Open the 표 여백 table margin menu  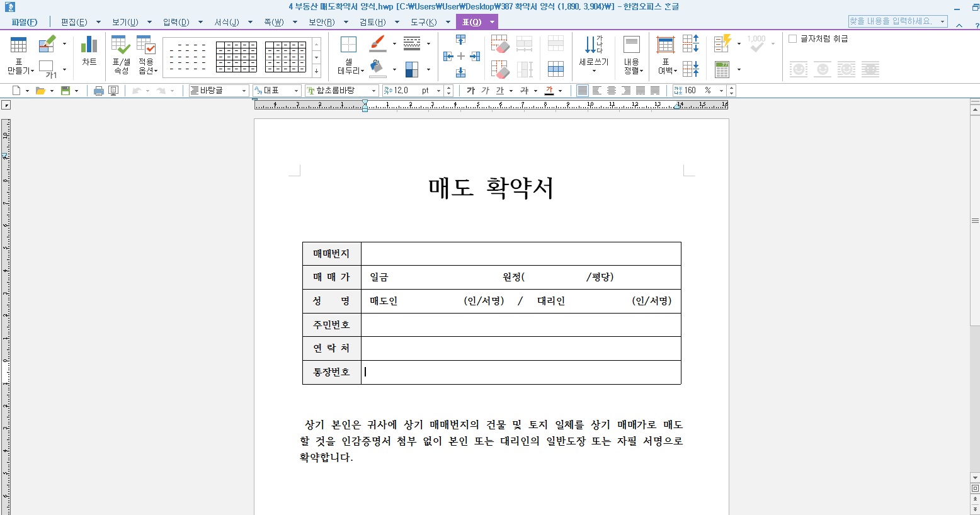[x=666, y=55]
